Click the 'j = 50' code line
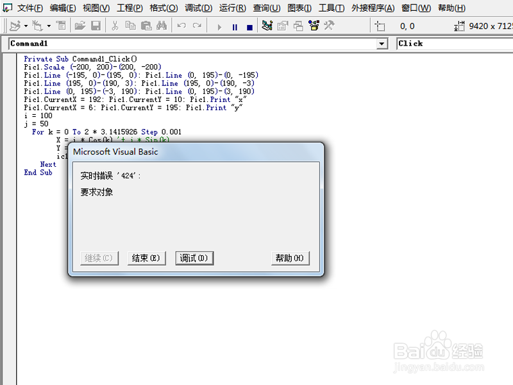Screen dimensions: 513x385 click(x=36, y=124)
